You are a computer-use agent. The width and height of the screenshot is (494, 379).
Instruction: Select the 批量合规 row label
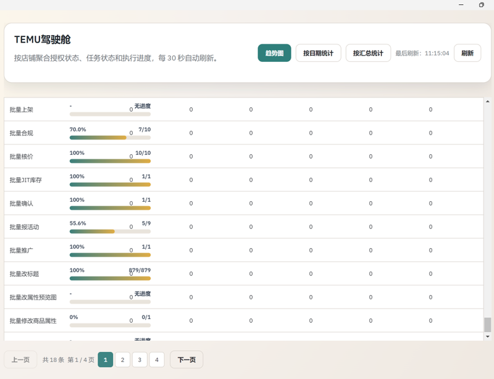(22, 133)
